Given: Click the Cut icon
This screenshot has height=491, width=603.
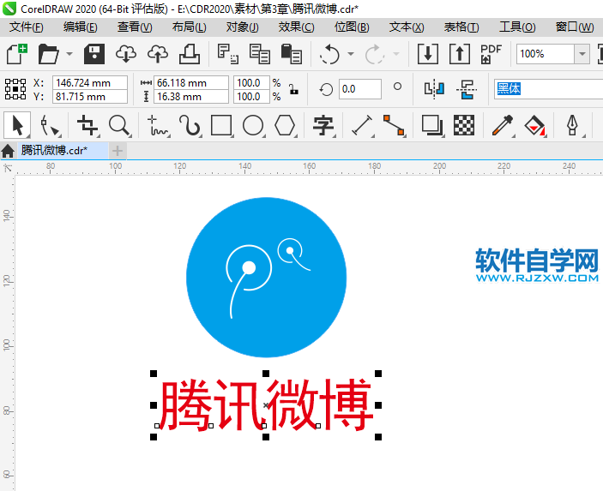Looking at the screenshot, I should pyautogui.click(x=227, y=54).
